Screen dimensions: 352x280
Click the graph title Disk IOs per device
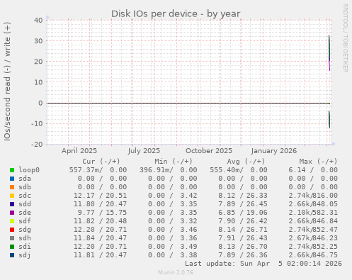point(176,14)
